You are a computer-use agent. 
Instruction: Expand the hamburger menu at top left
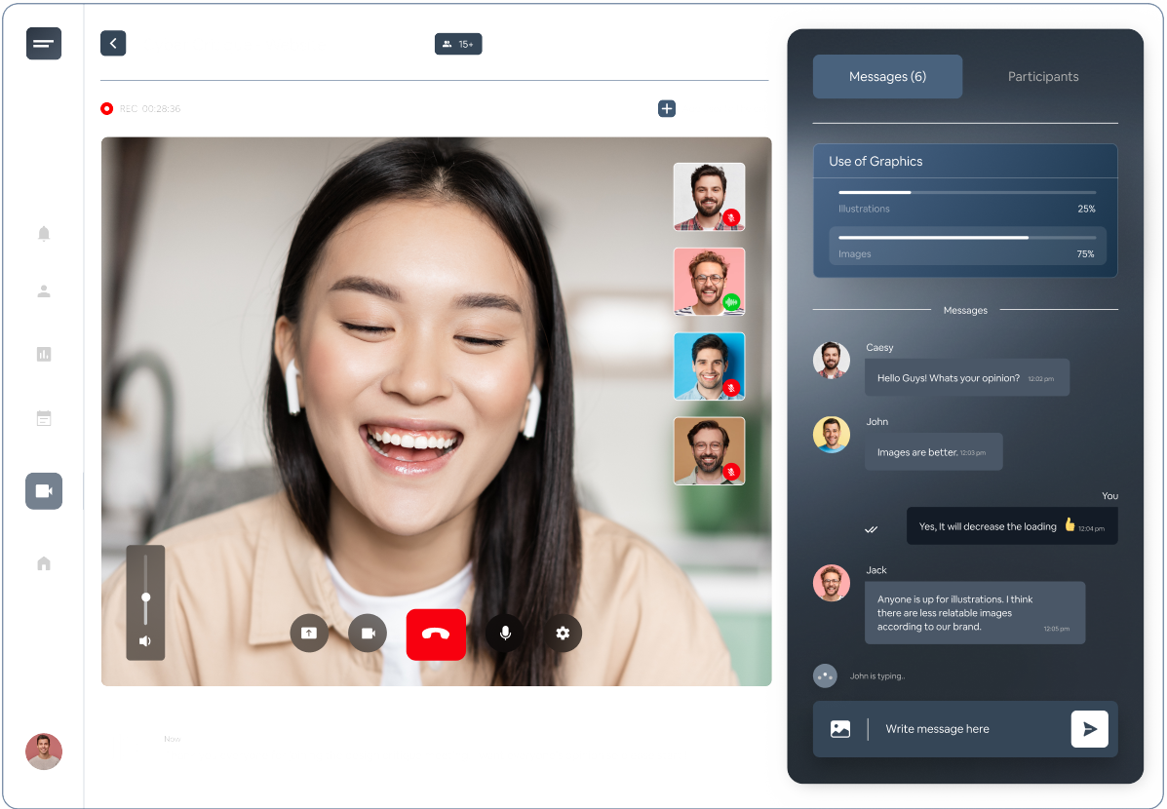(x=44, y=44)
